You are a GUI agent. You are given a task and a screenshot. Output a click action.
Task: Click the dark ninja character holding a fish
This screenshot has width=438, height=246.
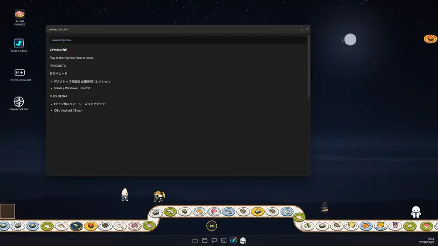click(324, 207)
